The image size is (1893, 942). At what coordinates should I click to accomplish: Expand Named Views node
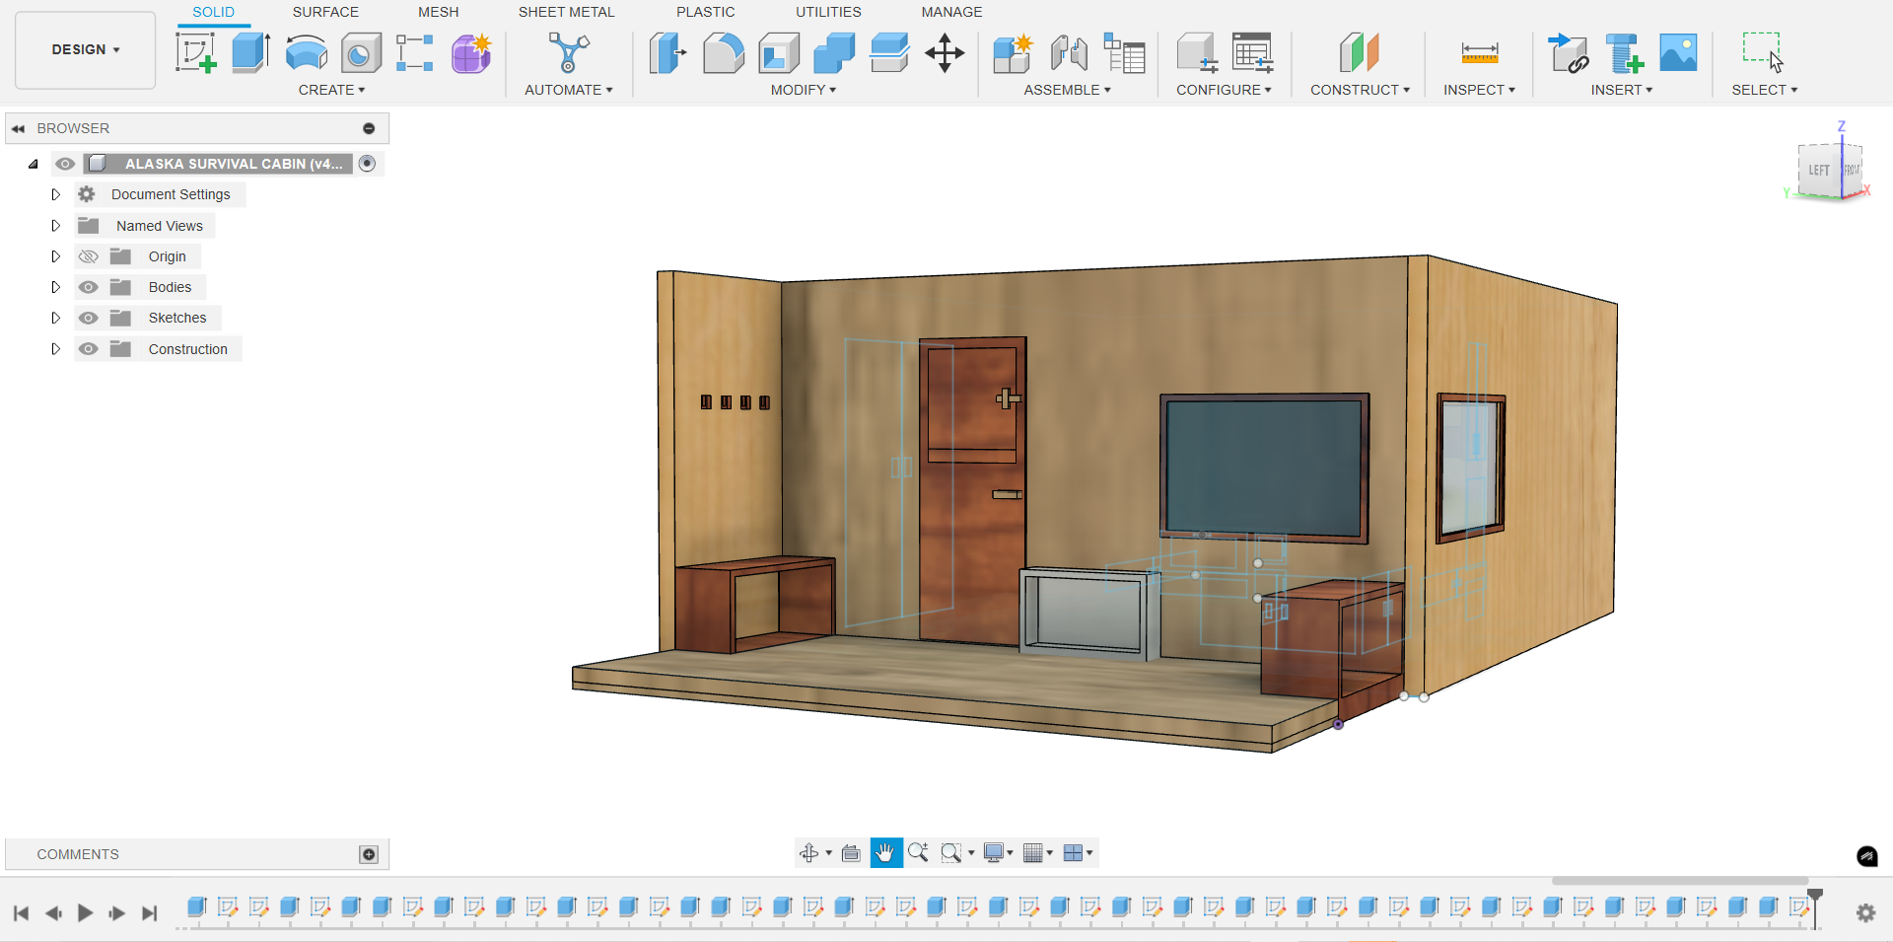point(56,226)
